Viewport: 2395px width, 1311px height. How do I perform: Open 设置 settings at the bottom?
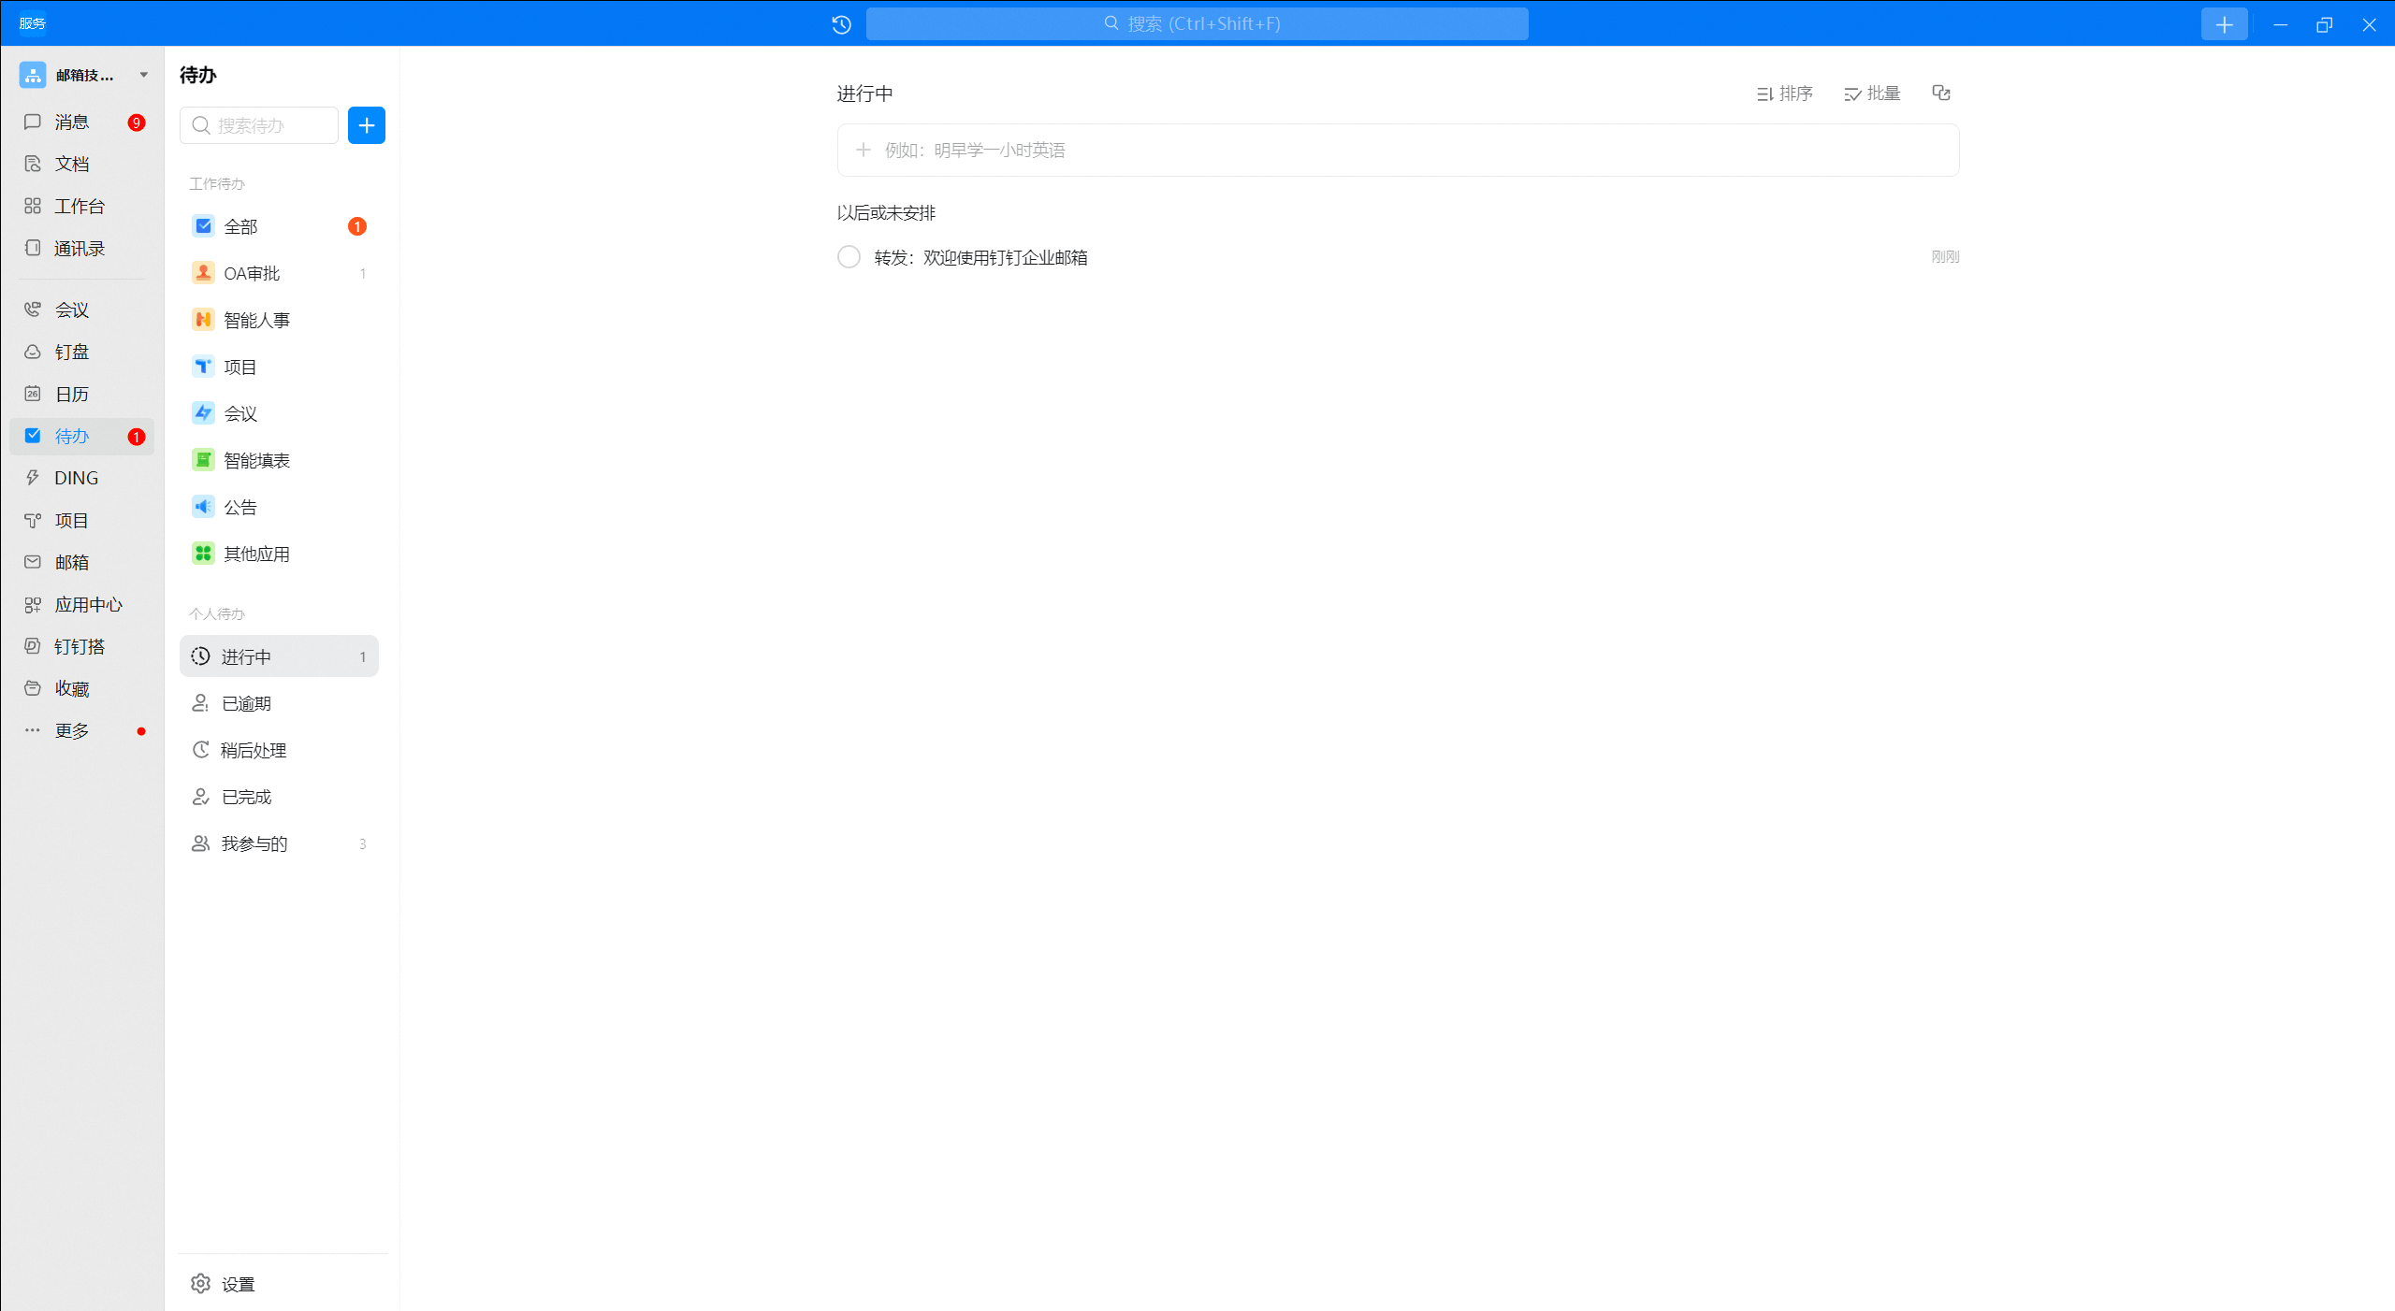click(223, 1284)
